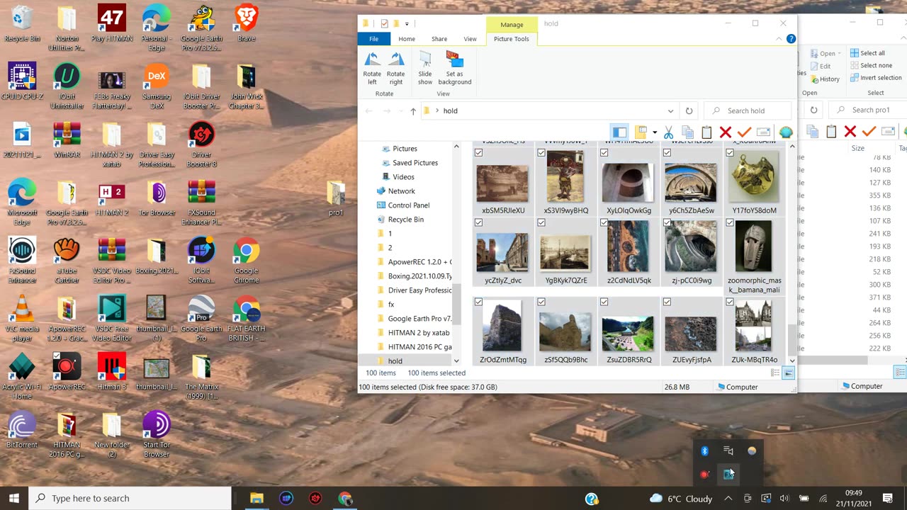Open Brave browser desktop shortcut
907x510 pixels.
point(246,23)
